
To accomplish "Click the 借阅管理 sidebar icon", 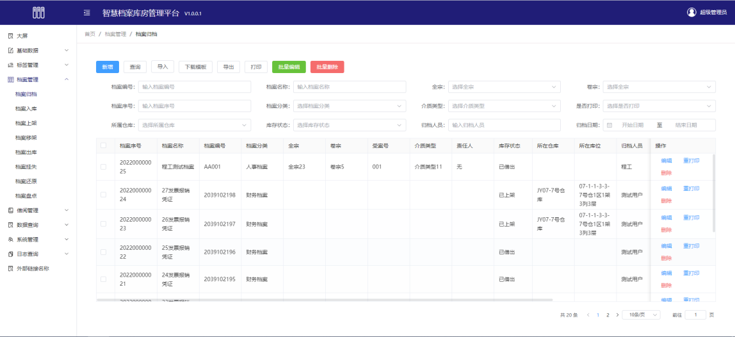I will [x=10, y=210].
